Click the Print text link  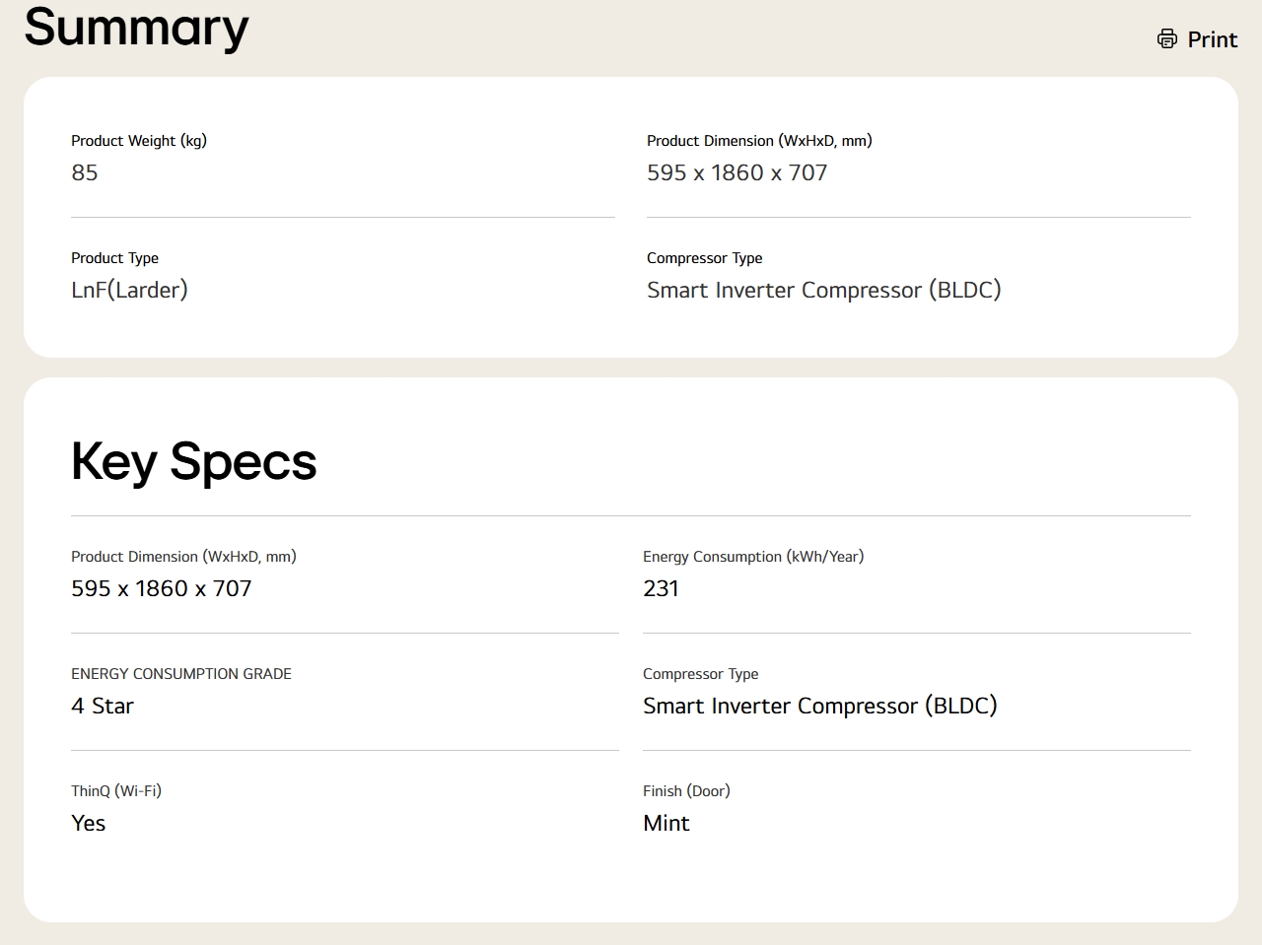(x=1212, y=39)
